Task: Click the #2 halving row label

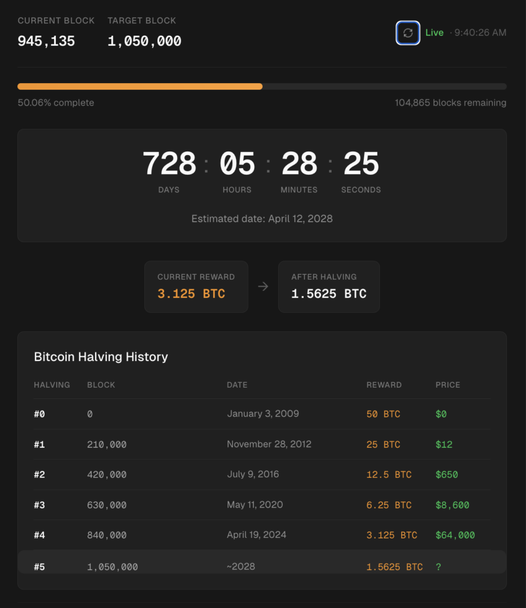Action: tap(39, 474)
